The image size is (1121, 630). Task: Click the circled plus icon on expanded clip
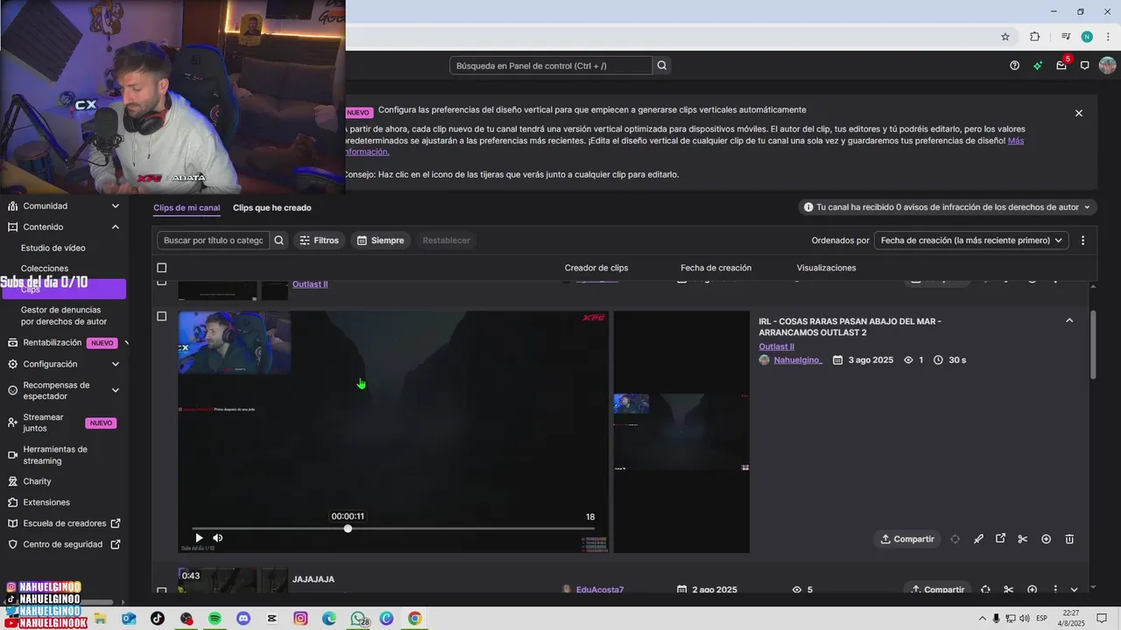point(1046,539)
